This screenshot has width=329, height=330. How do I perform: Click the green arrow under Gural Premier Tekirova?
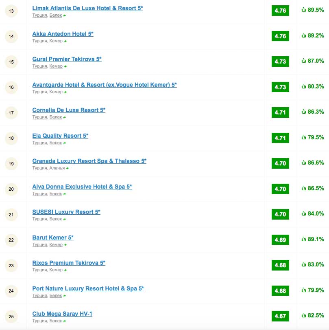pos(65,66)
